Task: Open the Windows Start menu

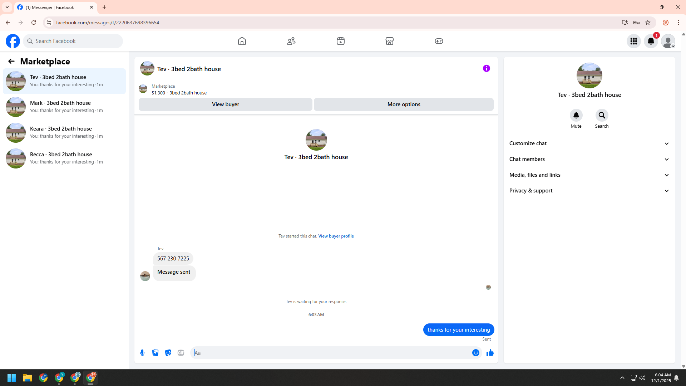Action: tap(11, 378)
